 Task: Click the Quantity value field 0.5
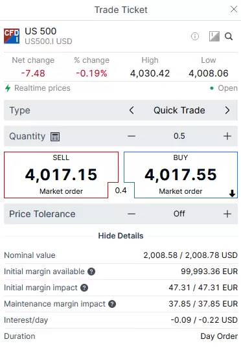click(x=179, y=136)
